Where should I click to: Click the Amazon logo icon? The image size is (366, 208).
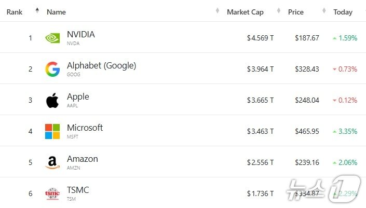coord(52,162)
